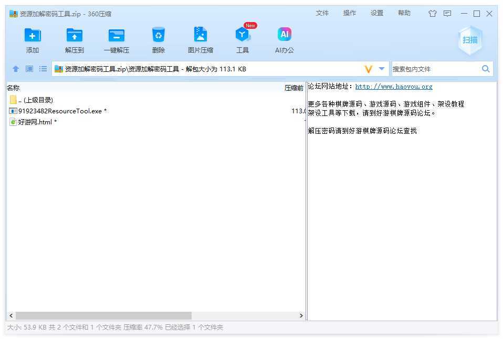Switch to thumbnail view mode icon
The width and height of the screenshot is (503, 339).
click(x=29, y=69)
